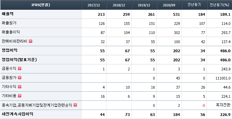Click 매출액 value 531 for 2020/09
232x119 pixels.
click(176, 15)
